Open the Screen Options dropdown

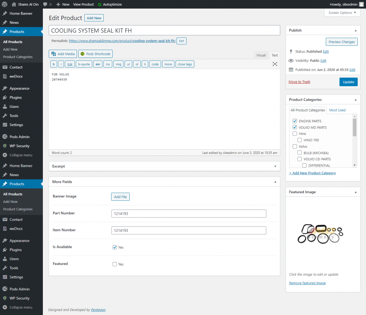coord(342,12)
